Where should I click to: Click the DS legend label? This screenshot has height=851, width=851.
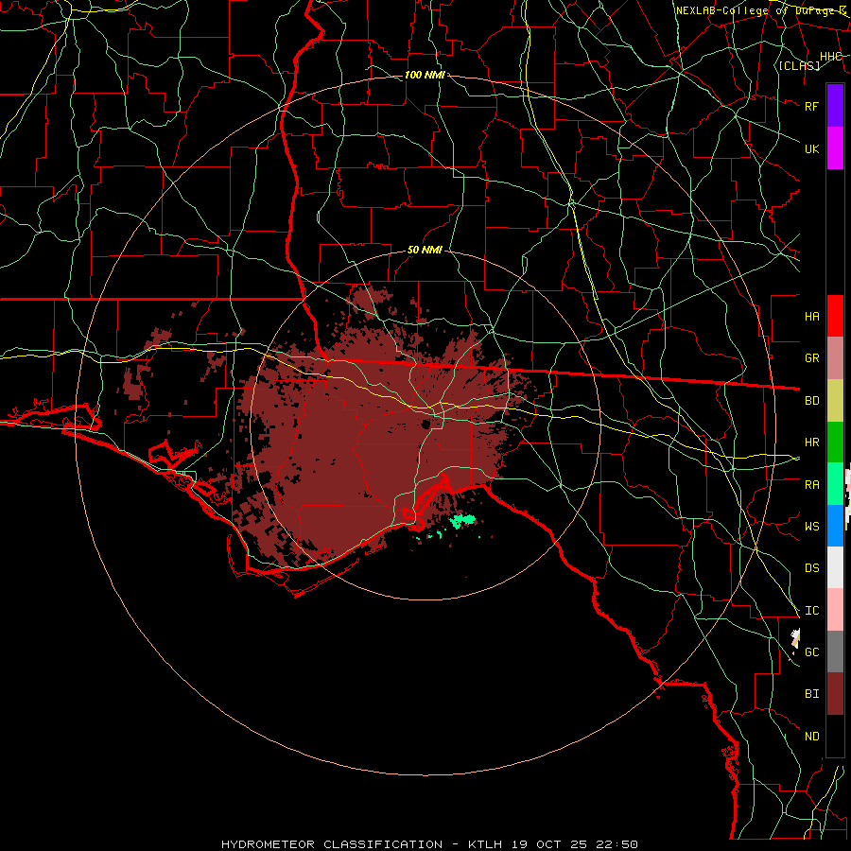(x=811, y=567)
